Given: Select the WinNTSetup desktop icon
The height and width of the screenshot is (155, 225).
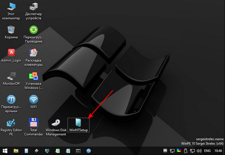Looking at the screenshot, I should point(78,125).
